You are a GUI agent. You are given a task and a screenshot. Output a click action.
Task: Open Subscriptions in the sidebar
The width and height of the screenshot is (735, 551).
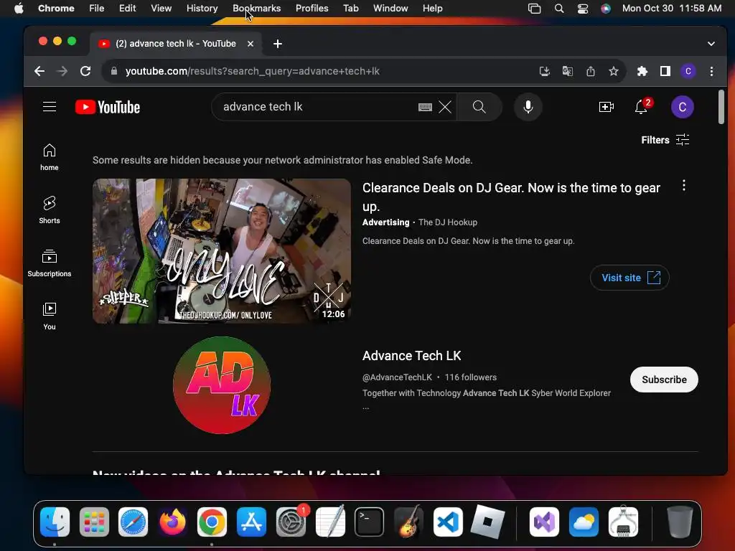coord(50,263)
